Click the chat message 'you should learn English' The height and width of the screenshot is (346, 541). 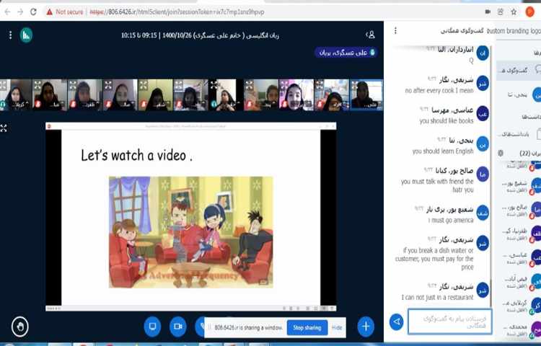point(443,151)
